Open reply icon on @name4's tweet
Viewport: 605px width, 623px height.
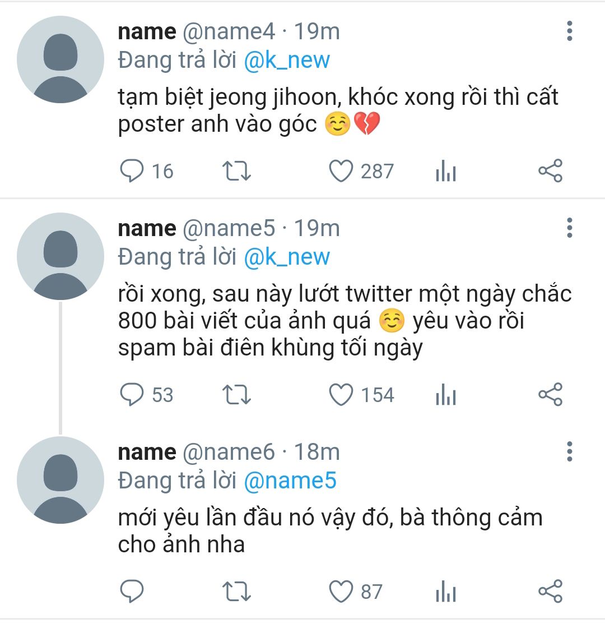tap(132, 171)
